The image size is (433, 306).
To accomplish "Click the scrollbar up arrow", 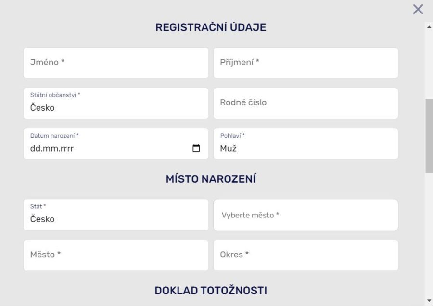I will (x=429, y=27).
